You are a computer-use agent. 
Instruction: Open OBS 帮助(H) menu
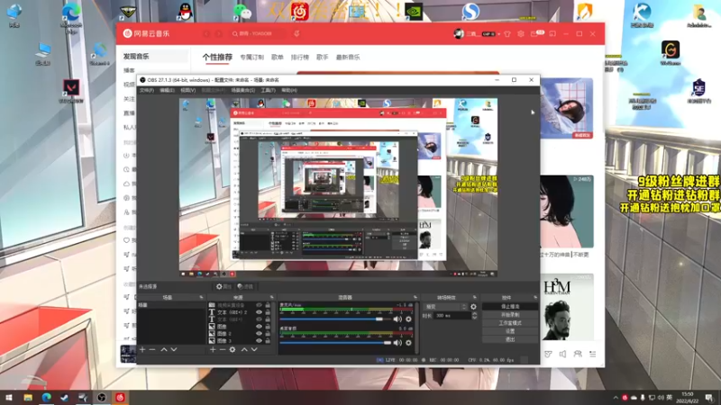pyautogui.click(x=289, y=91)
